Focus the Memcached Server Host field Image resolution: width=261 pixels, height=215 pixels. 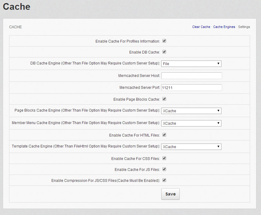[191, 76]
